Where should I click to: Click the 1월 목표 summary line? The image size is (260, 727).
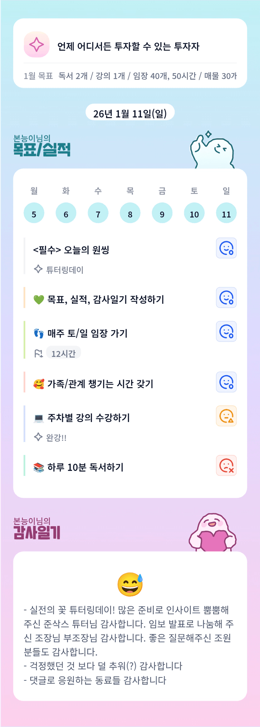pos(130,76)
